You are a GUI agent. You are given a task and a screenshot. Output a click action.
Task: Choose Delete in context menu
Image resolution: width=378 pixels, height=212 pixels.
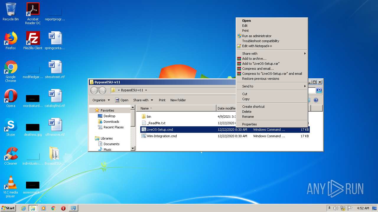click(x=272, y=112)
